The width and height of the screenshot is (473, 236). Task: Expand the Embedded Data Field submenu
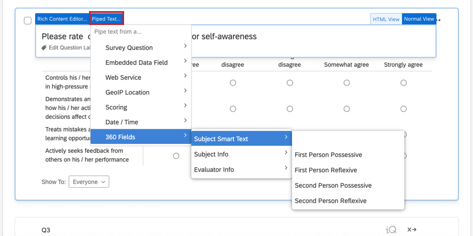tap(141, 63)
